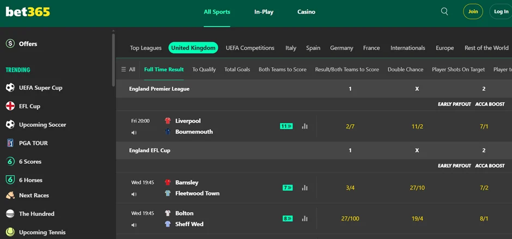The height and width of the screenshot is (239, 512).
Task: Click sound icon under Barnsley match time
Action: point(134,194)
